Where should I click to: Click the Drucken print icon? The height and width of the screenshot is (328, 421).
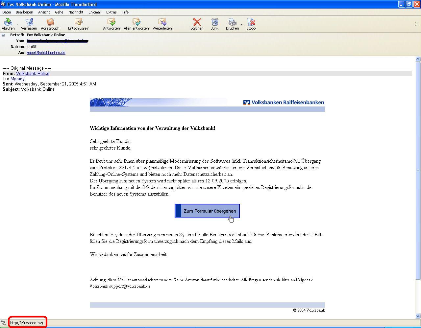(x=233, y=22)
